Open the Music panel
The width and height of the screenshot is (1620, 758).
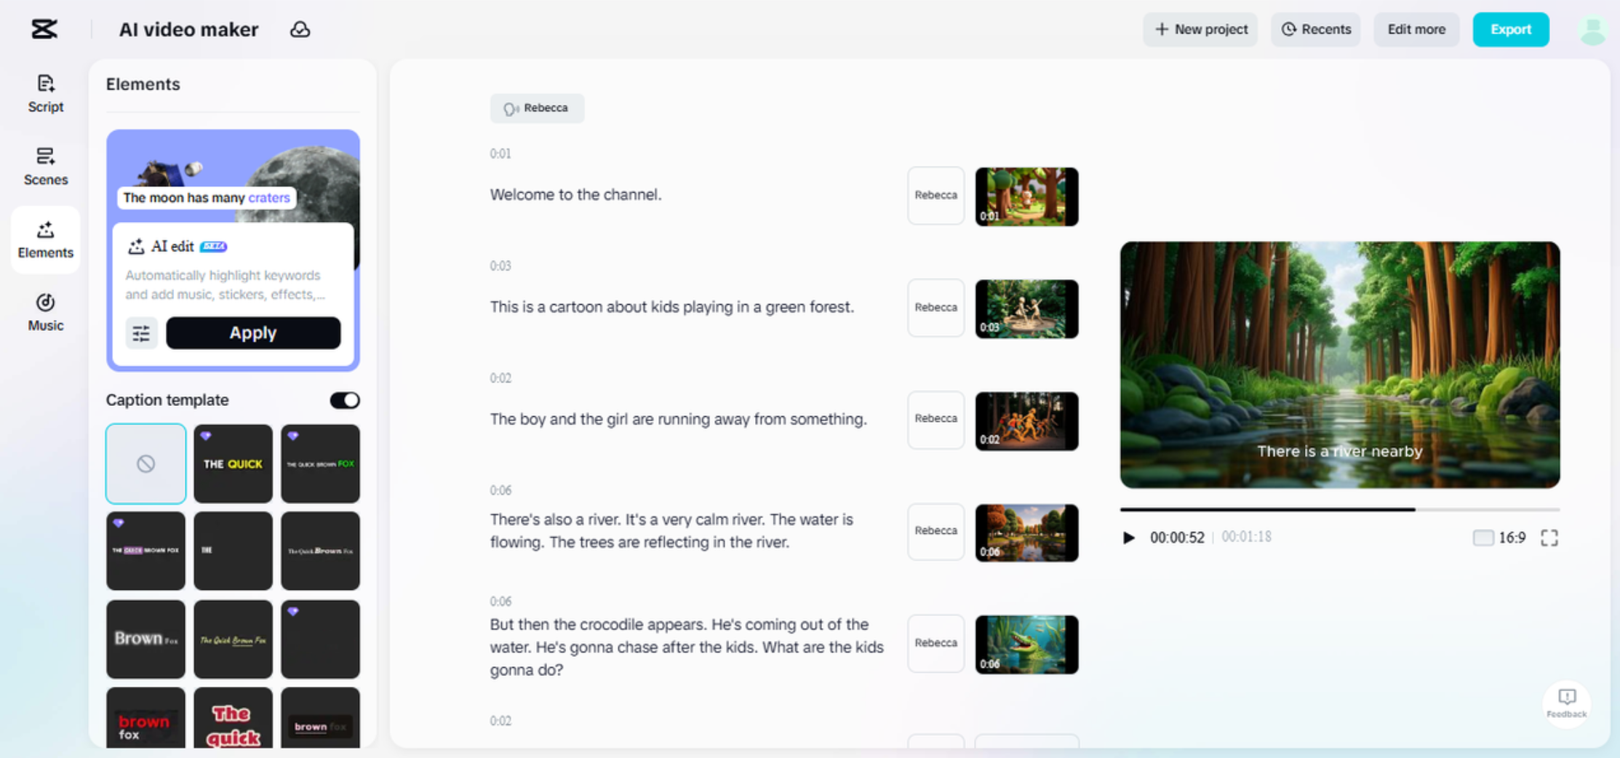click(45, 311)
